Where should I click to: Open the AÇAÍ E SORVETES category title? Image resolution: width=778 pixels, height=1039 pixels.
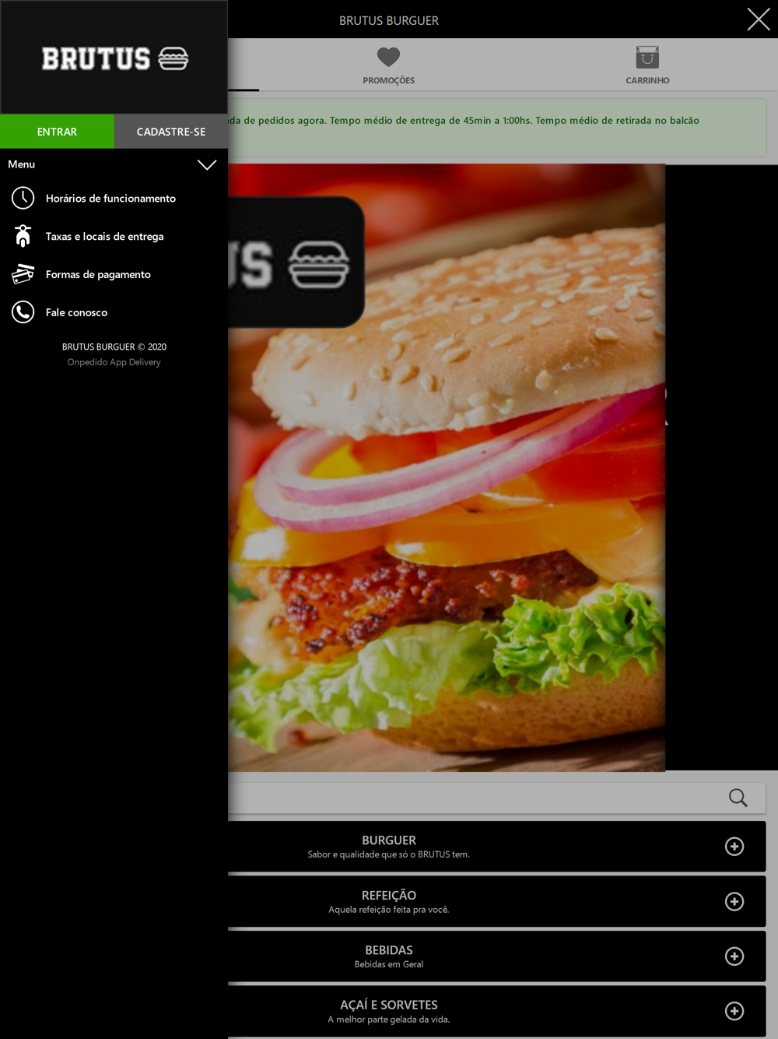point(389,1005)
